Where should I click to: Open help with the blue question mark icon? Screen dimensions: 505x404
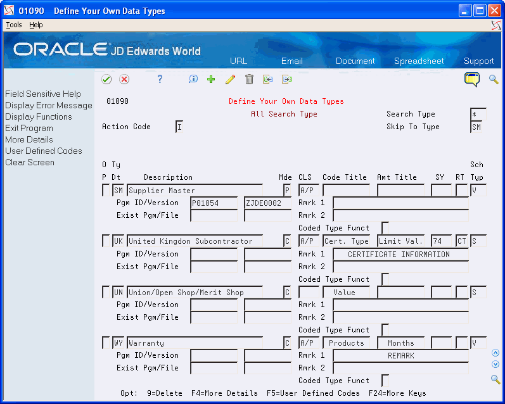(x=160, y=79)
